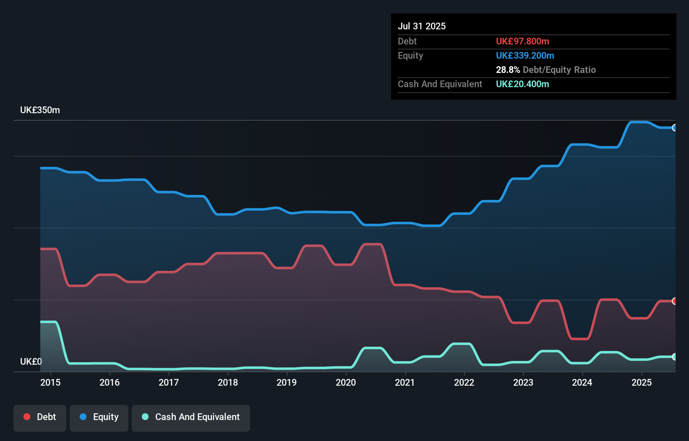The height and width of the screenshot is (441, 689).
Task: Click the red Debt dot in legend
Action: pyautogui.click(x=27, y=417)
